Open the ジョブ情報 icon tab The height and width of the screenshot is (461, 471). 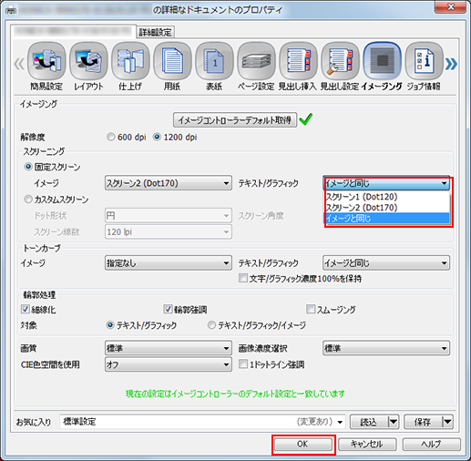pos(424,66)
